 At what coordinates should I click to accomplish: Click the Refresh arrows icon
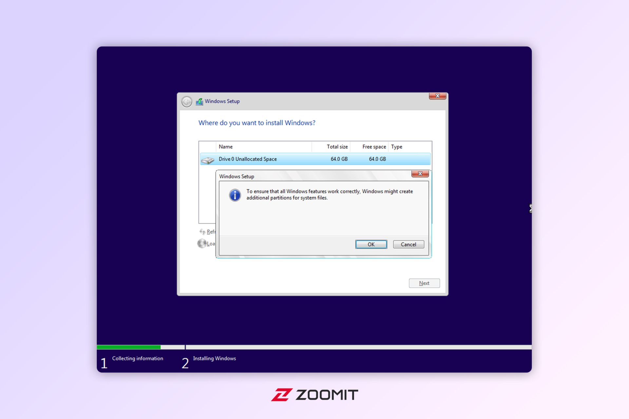[202, 231]
